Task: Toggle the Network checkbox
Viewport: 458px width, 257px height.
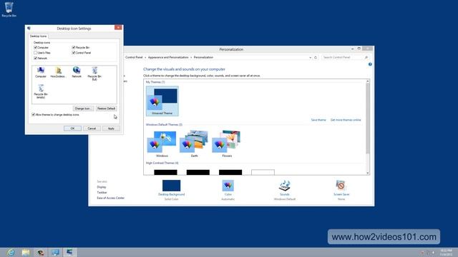Action: pyautogui.click(x=35, y=59)
